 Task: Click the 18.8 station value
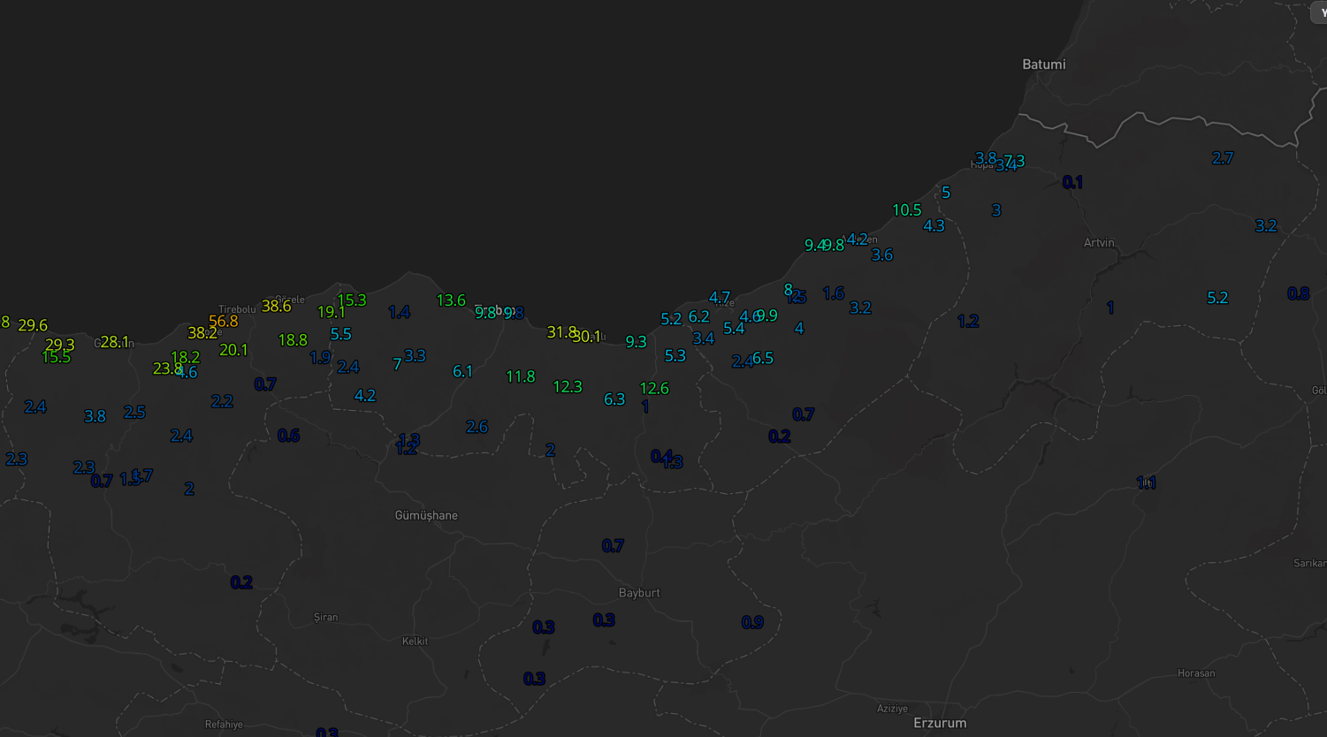click(293, 340)
